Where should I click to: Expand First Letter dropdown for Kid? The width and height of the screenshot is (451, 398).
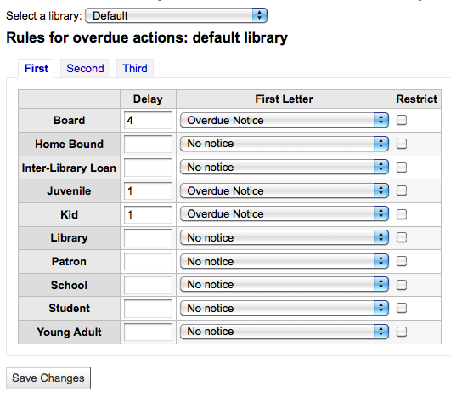(x=285, y=214)
